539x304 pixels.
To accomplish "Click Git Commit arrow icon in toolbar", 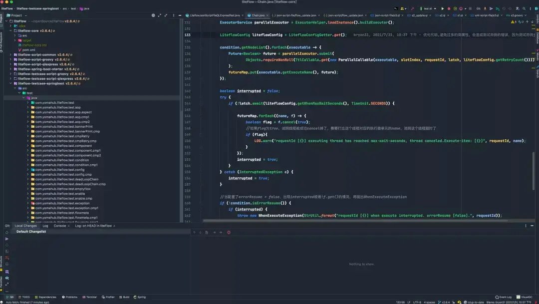I will point(491,8).
